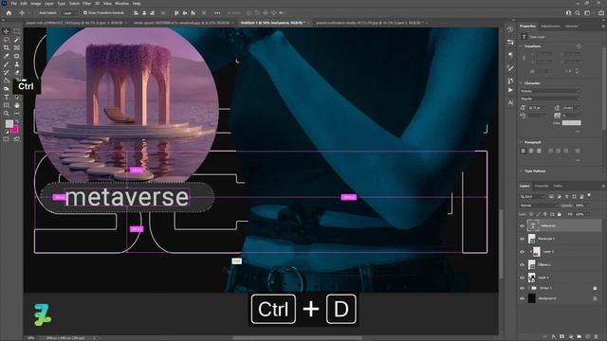Center text in Paragraph section
607x341 pixels.
point(531,151)
